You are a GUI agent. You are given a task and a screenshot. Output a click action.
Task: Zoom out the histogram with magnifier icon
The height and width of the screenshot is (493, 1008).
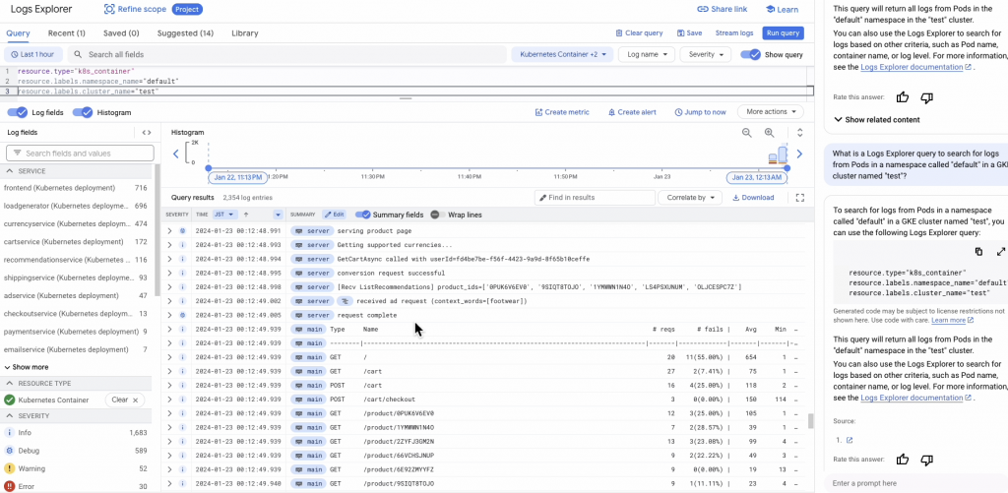coord(746,132)
